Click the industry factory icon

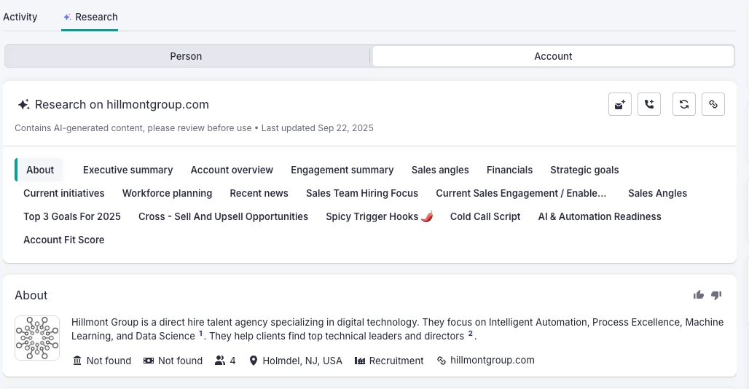click(360, 361)
